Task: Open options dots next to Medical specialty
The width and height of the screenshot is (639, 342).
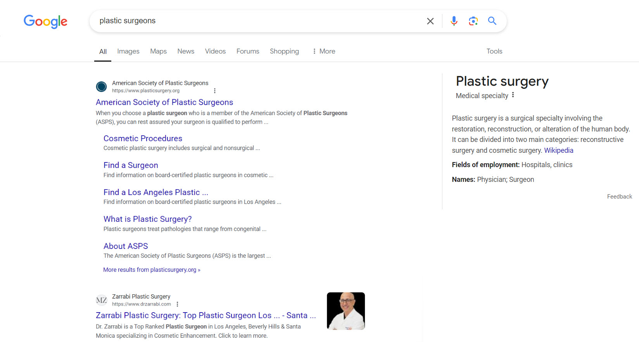Action: [x=513, y=95]
